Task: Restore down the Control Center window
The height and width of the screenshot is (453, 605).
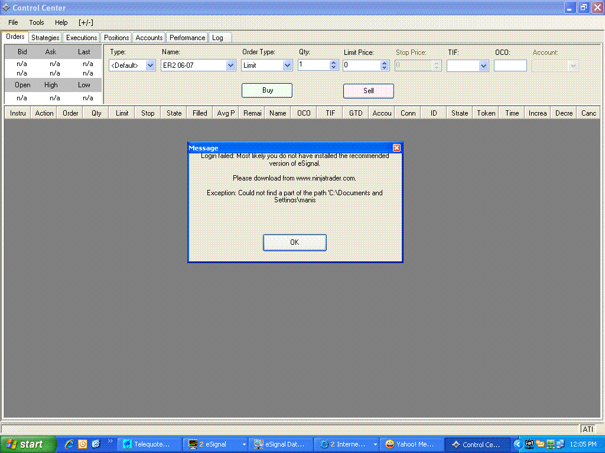Action: pos(583,7)
